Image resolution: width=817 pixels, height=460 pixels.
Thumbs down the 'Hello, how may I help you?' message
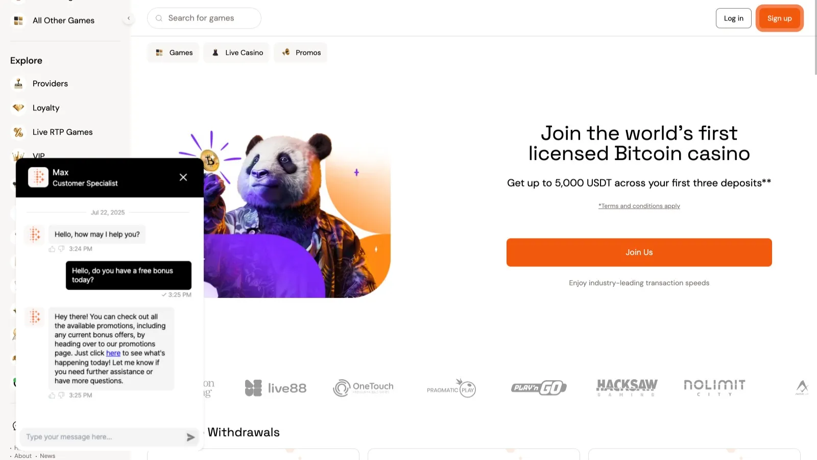click(x=61, y=249)
